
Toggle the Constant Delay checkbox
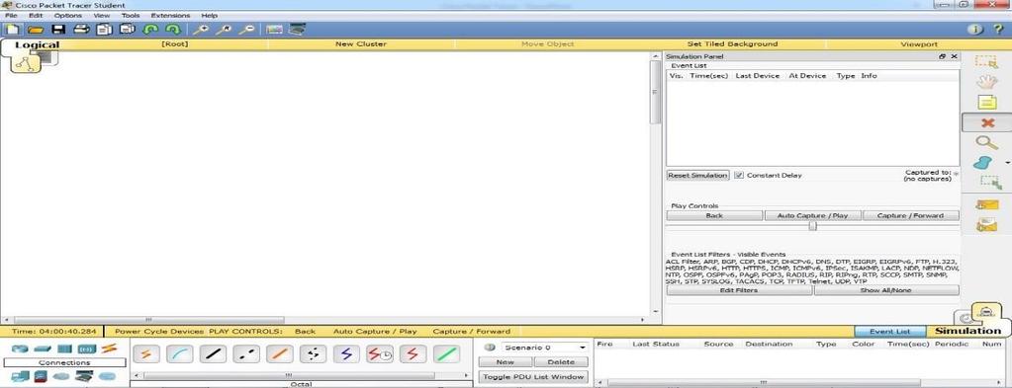(740, 176)
